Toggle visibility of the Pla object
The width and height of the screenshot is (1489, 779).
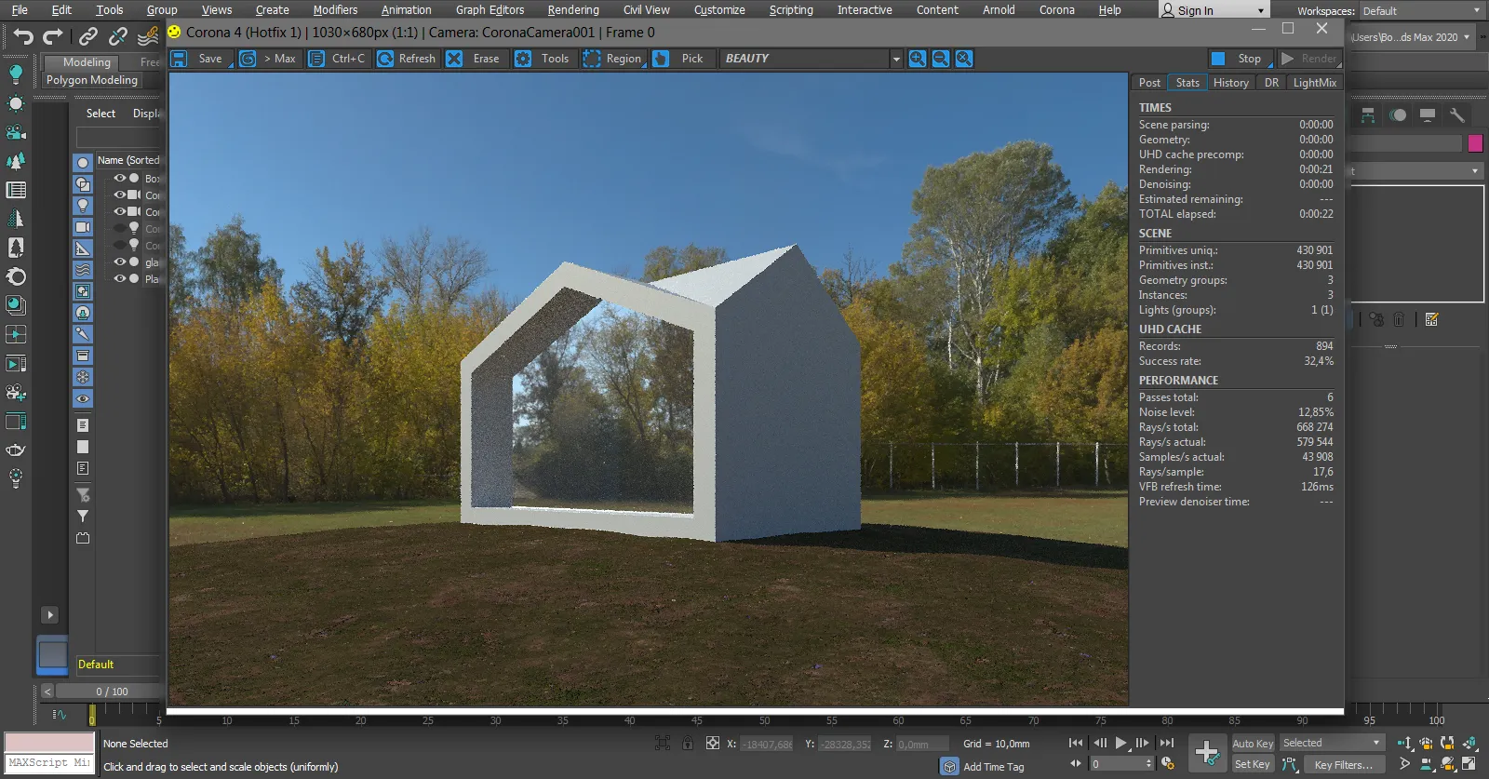click(x=120, y=278)
